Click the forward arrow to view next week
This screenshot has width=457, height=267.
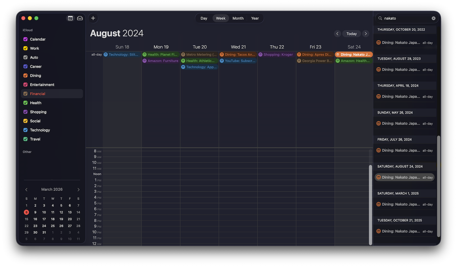tap(366, 34)
